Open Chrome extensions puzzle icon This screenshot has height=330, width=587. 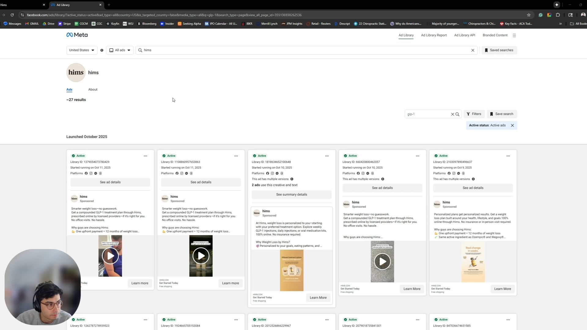click(x=558, y=15)
